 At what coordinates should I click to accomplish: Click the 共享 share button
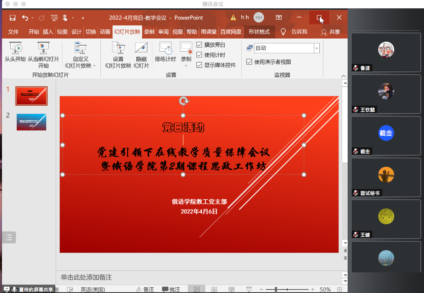click(331, 32)
